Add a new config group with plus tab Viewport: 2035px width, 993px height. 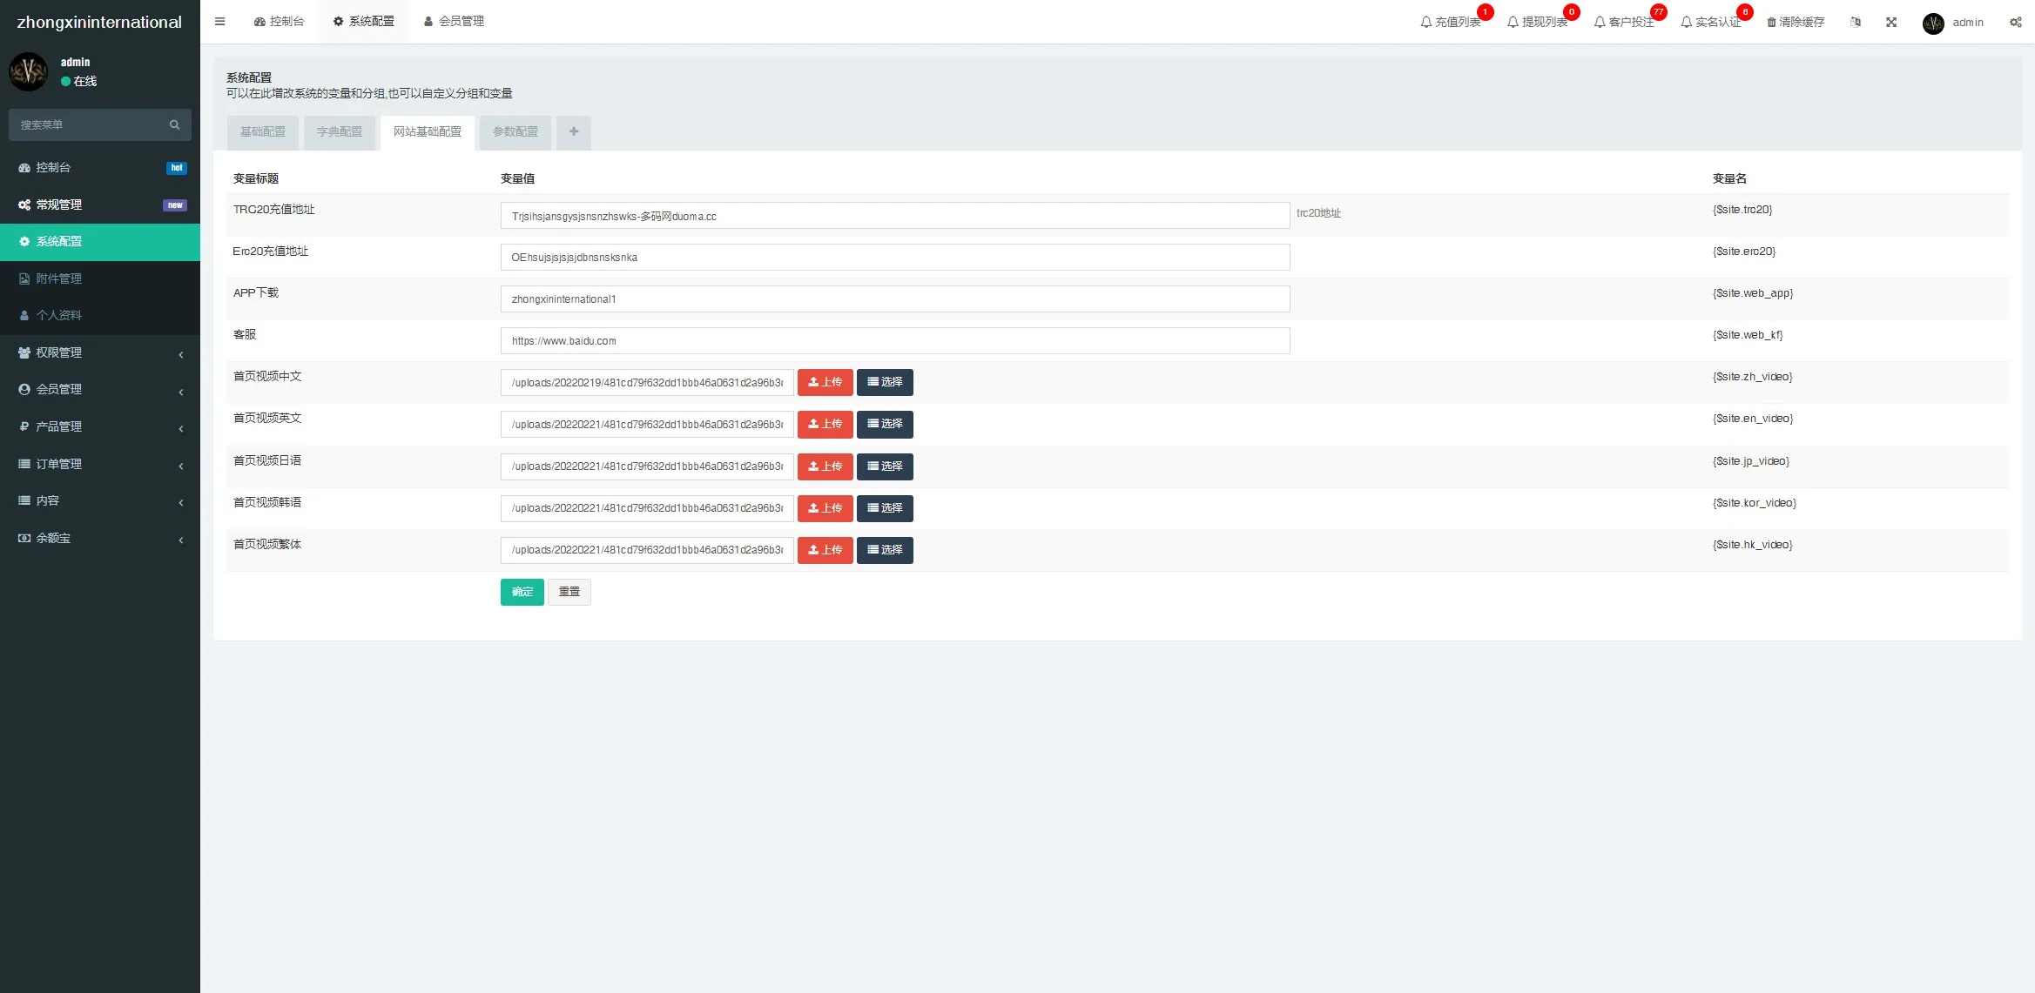(573, 131)
